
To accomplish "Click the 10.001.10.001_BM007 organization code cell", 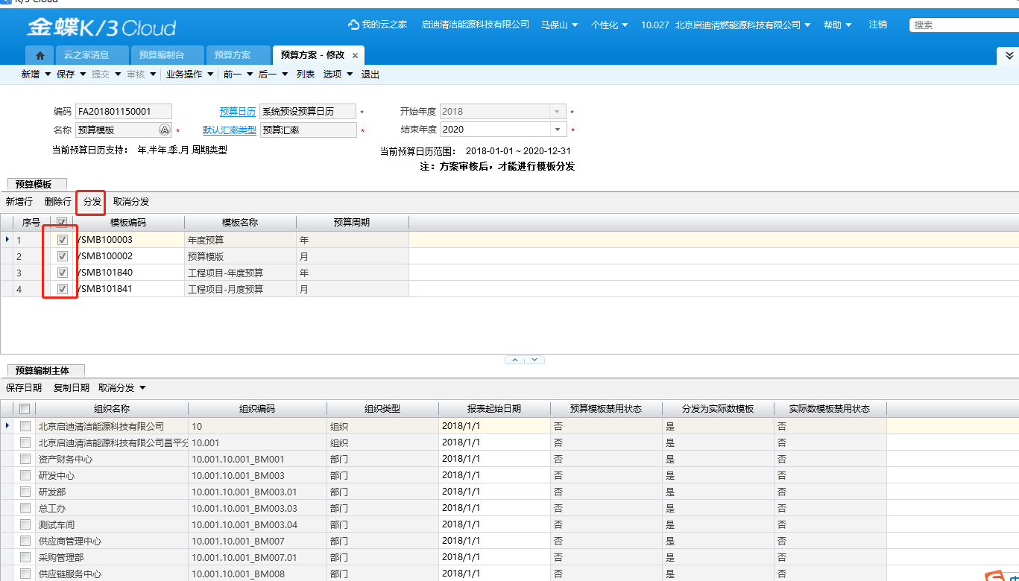I will [x=257, y=541].
